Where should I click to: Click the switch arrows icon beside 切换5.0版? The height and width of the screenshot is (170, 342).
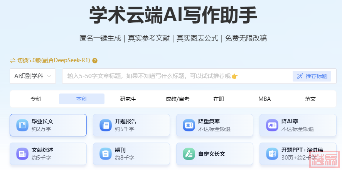click(13, 60)
